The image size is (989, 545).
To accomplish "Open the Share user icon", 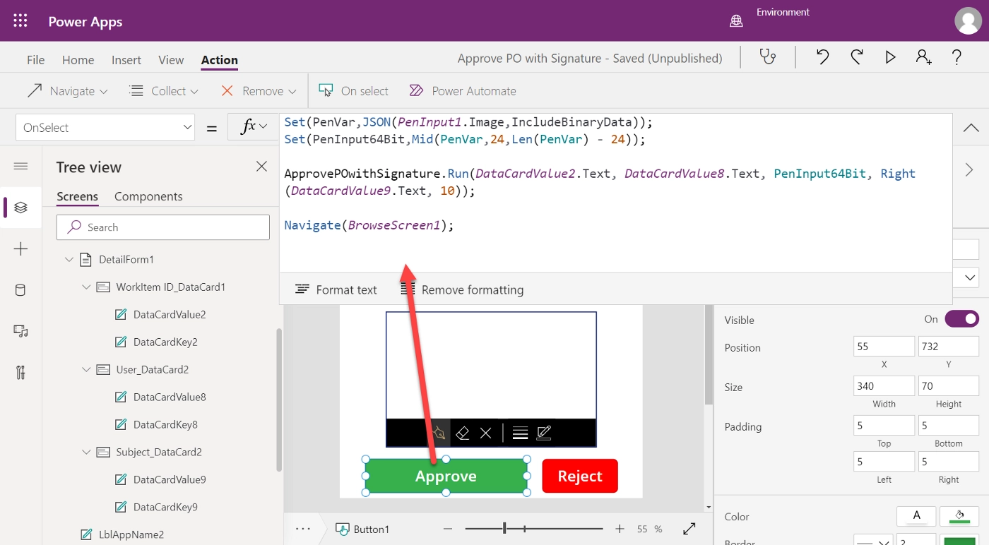I will click(x=923, y=58).
